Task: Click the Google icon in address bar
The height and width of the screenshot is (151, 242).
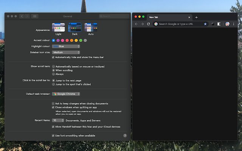Action: pyautogui.click(x=156, y=24)
